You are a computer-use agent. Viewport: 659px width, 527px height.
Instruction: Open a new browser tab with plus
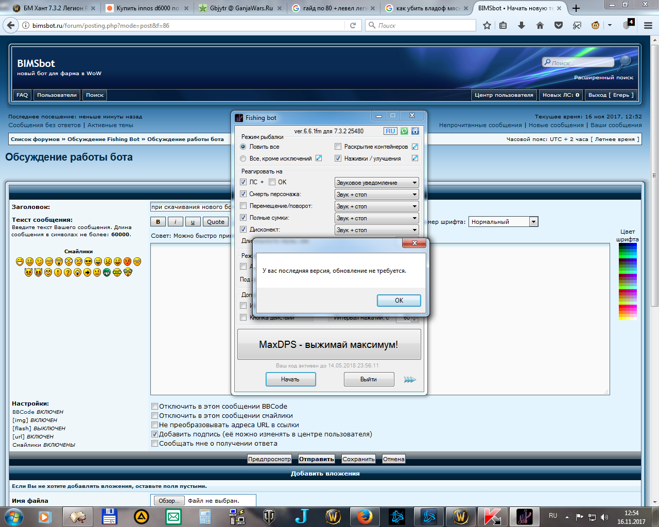(x=576, y=8)
